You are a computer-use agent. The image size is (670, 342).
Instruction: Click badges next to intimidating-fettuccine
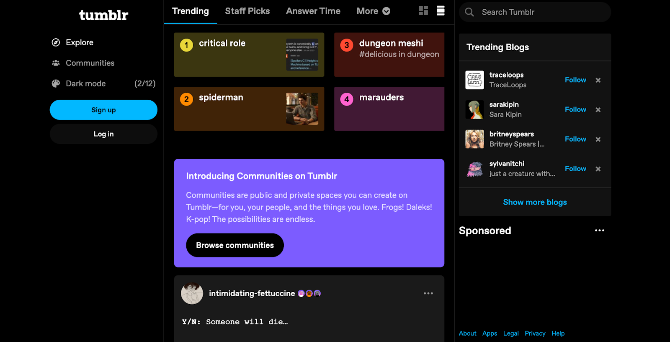(x=309, y=293)
